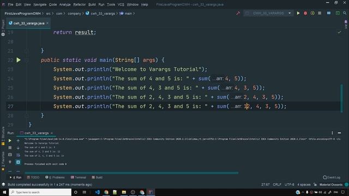
Task: Open the Terminal tool window
Action: coord(79,177)
